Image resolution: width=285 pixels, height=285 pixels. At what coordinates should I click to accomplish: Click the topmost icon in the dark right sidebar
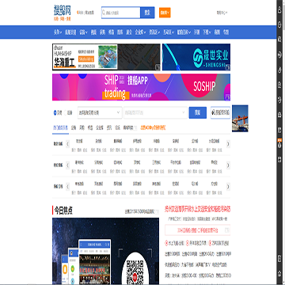(279, 10)
